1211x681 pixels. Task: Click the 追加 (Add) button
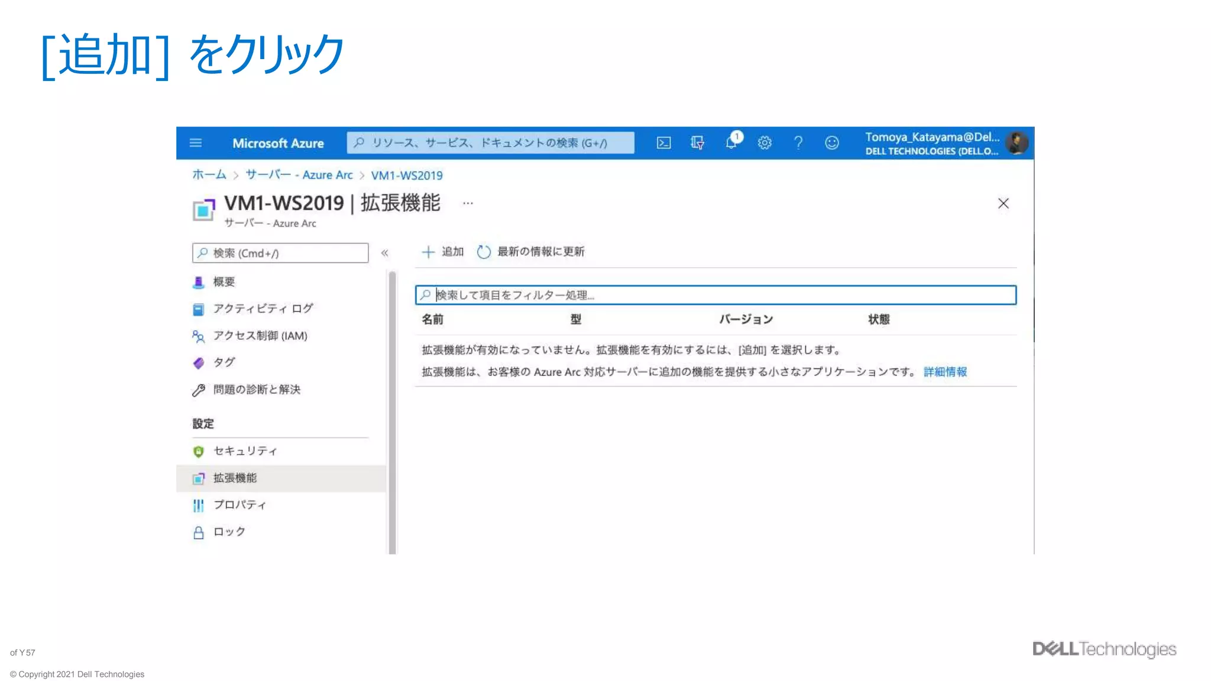coord(442,252)
